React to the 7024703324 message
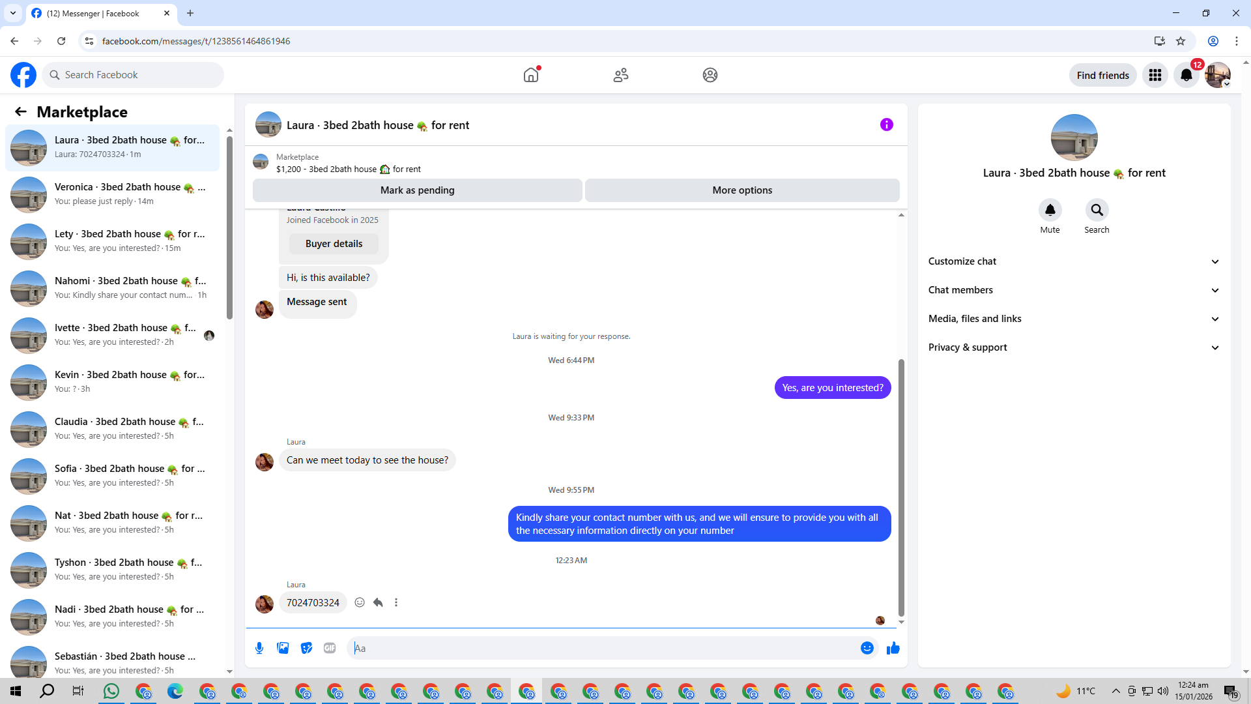This screenshot has width=1251, height=704. [360, 602]
